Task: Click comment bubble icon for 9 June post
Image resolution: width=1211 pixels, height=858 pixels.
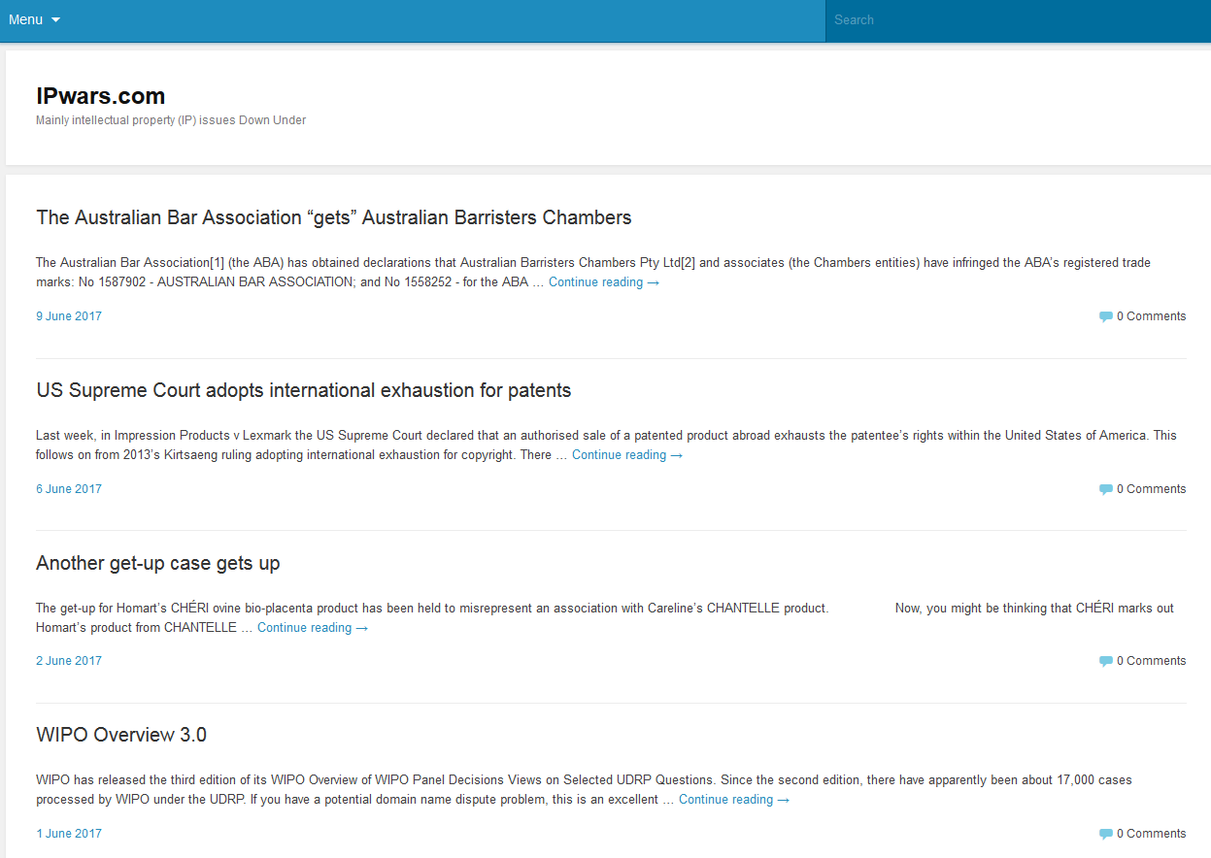Action: (1105, 316)
